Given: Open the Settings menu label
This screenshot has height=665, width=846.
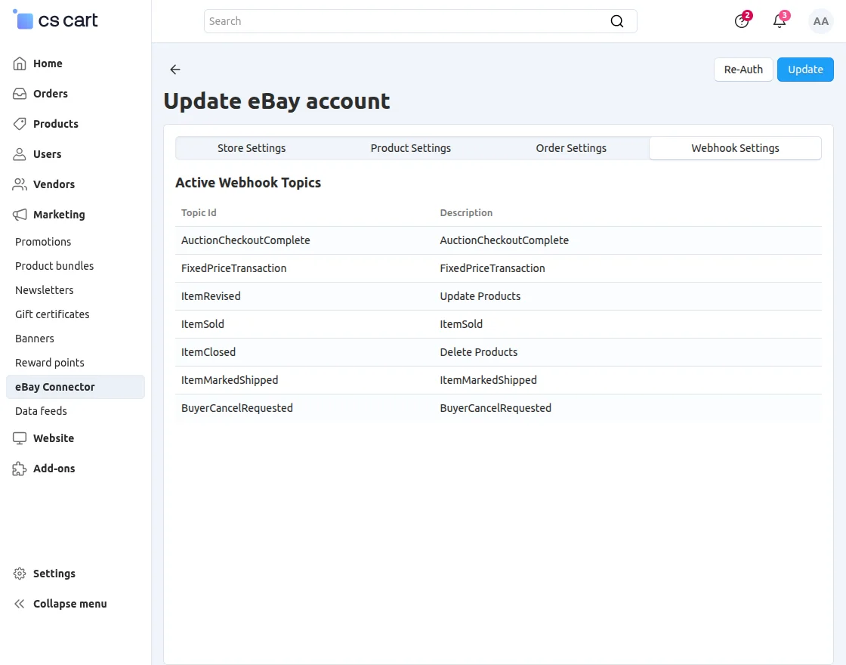Looking at the screenshot, I should click(54, 574).
